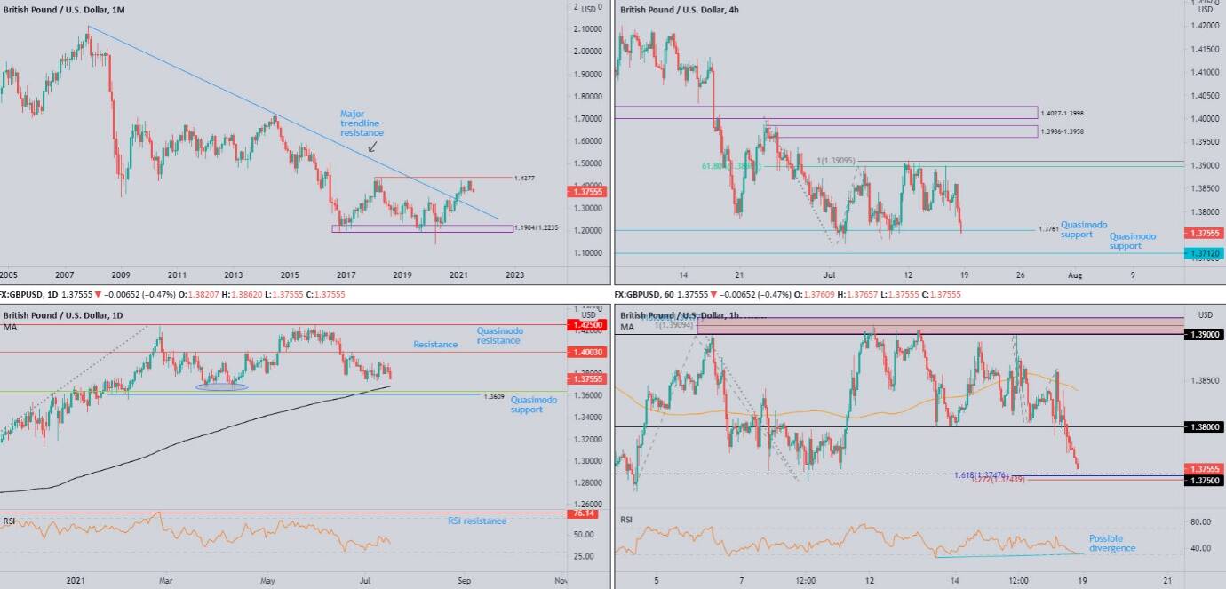The image size is (1226, 589).
Task: Click the blue ellipse drawing on daily chart
Action: tap(222, 386)
